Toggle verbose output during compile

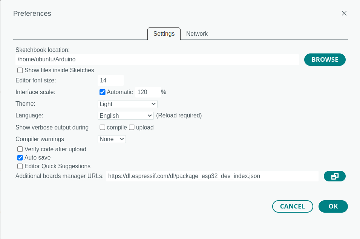tap(103, 128)
